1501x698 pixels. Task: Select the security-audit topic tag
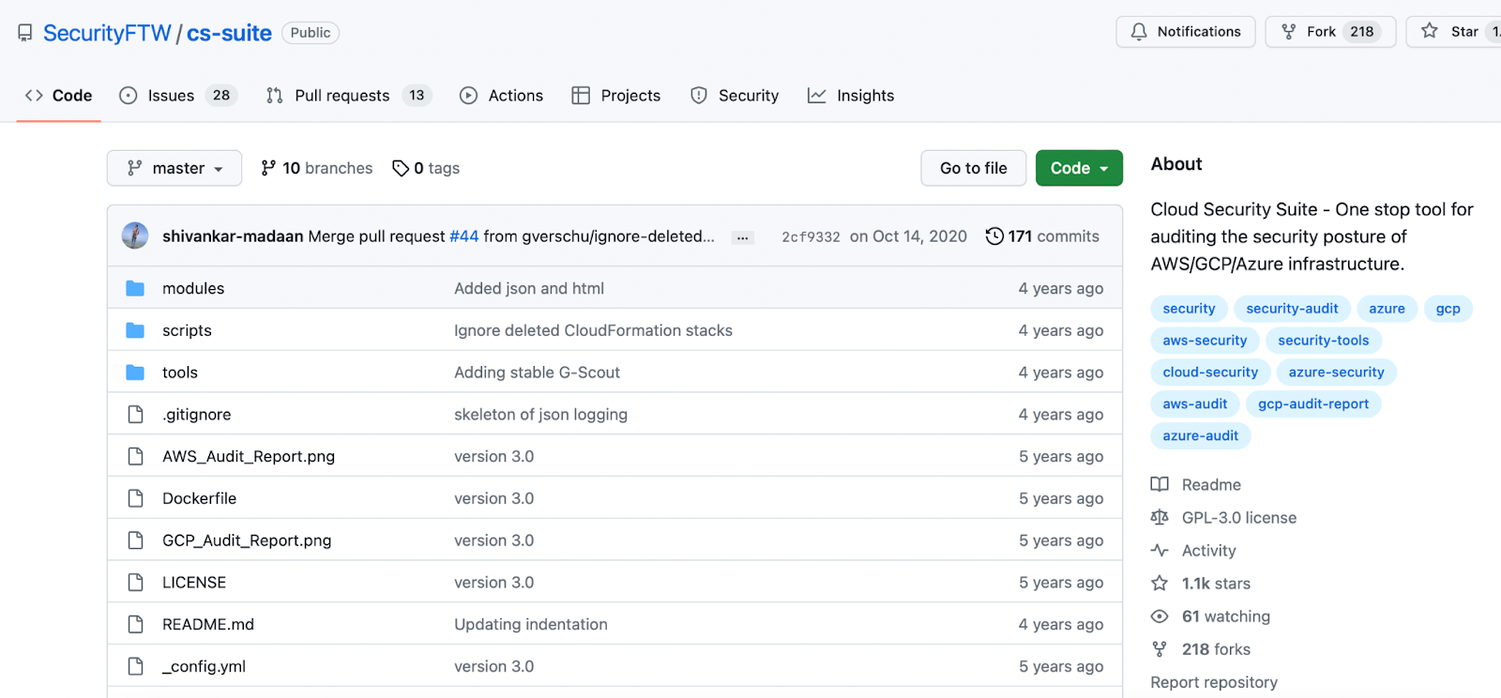[x=1293, y=309]
